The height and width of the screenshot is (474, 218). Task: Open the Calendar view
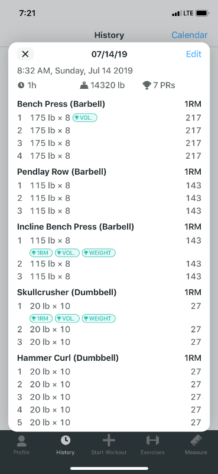190,35
